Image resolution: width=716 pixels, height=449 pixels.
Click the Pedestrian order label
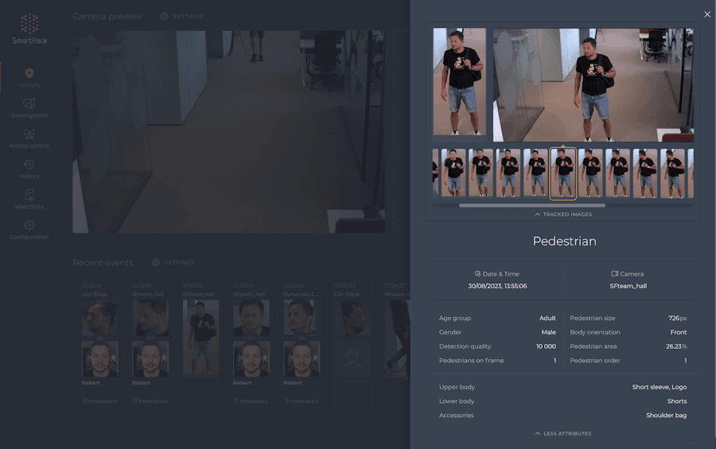tap(594, 361)
